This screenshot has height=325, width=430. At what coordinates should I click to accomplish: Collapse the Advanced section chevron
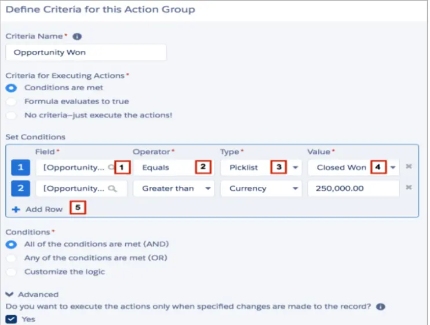(x=9, y=294)
